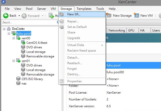Image resolution: width=161 pixels, height=111 pixels.
Task: Click the CentOS 6.6test VM icon
Action: pos(23,43)
